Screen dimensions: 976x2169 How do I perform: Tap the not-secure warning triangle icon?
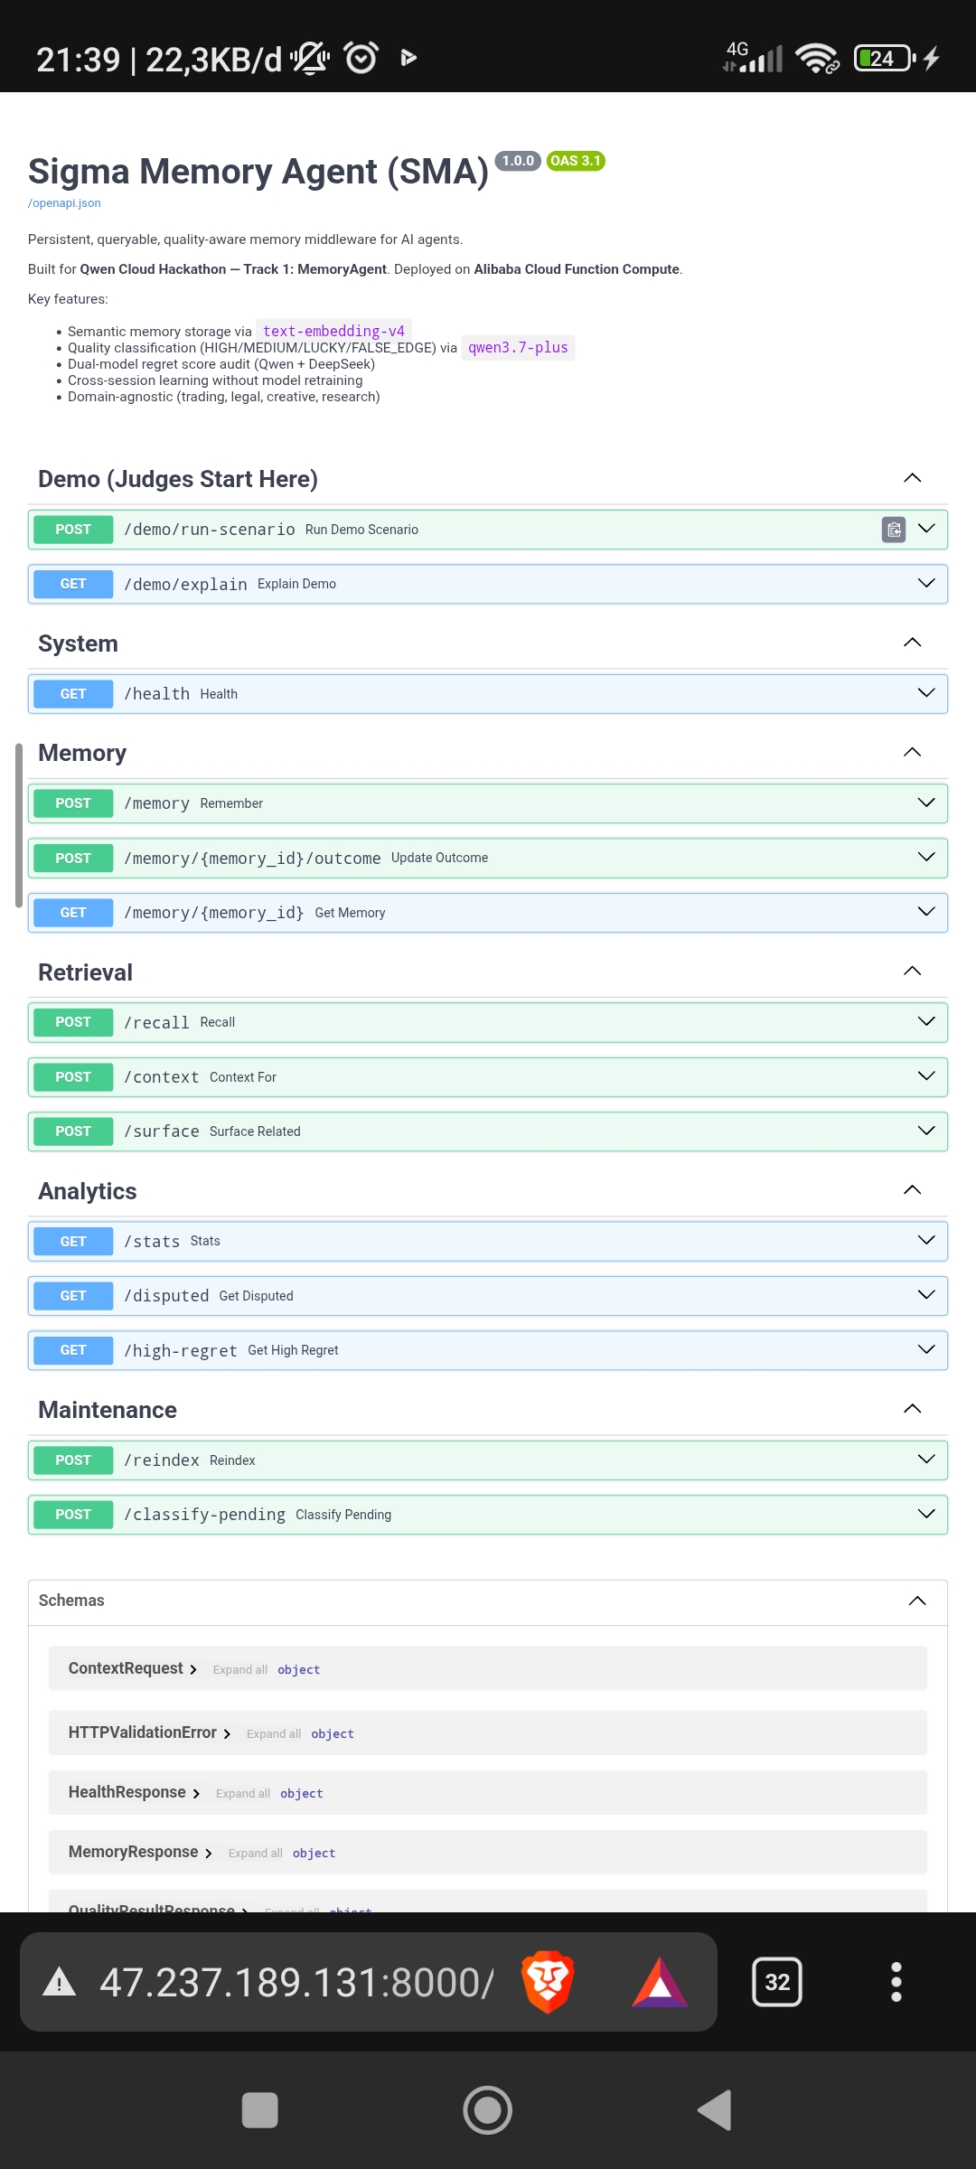pos(60,1982)
